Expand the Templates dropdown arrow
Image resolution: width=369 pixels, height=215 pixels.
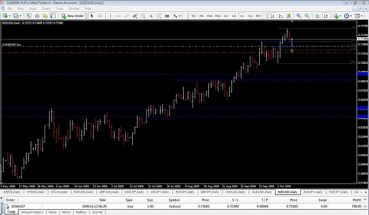[x=362, y=16]
